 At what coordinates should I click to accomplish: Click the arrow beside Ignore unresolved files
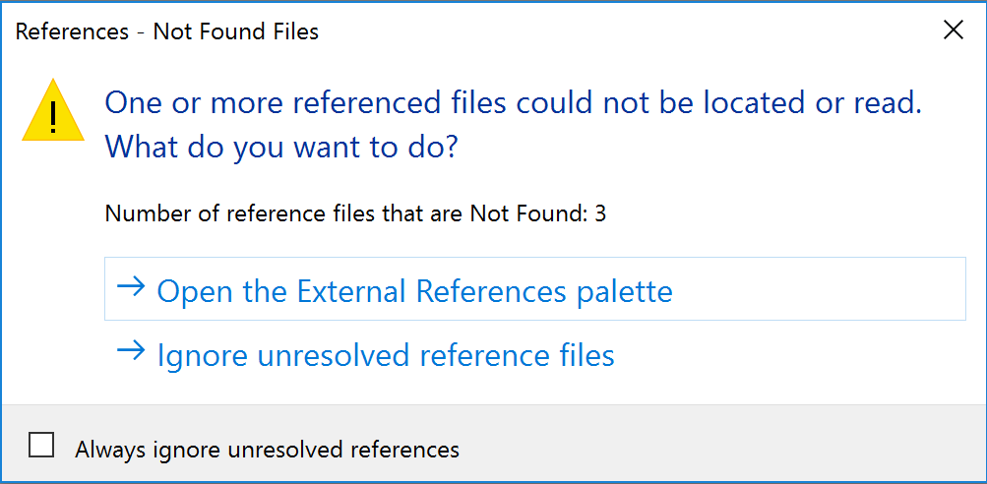tap(130, 352)
